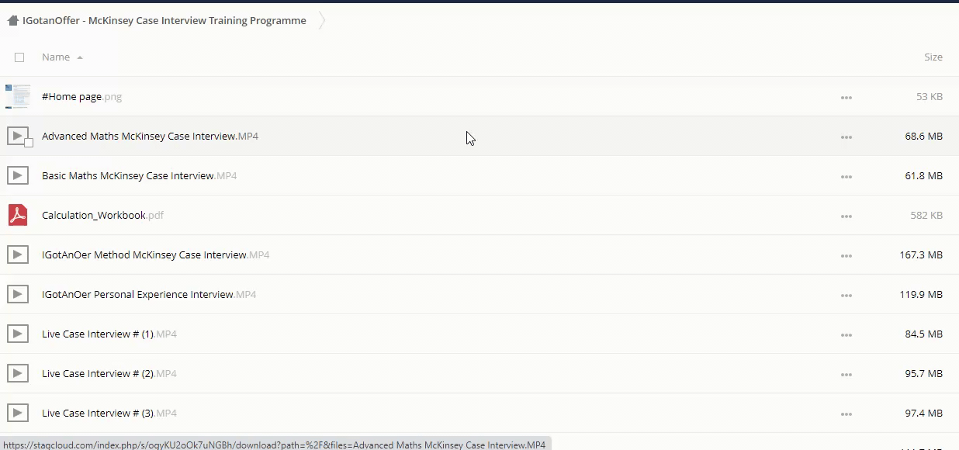This screenshot has height=450, width=959.
Task: Open more actions for Basic Maths McKinsey file
Action: click(846, 177)
